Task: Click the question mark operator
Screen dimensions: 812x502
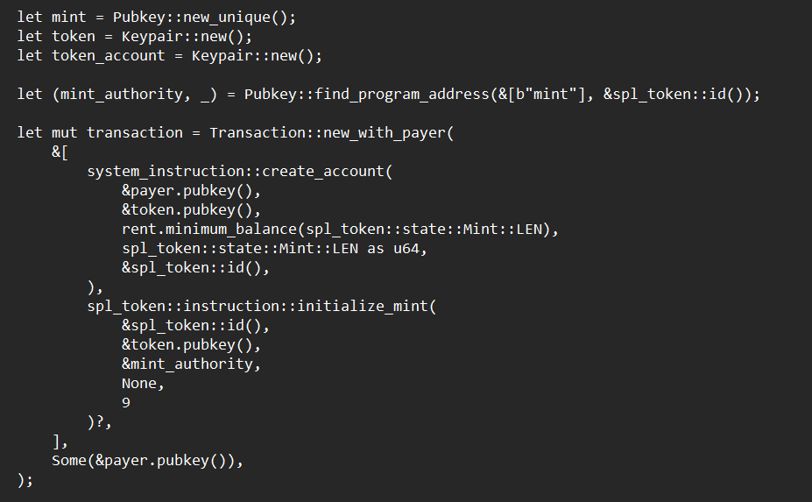Action: 99,421
